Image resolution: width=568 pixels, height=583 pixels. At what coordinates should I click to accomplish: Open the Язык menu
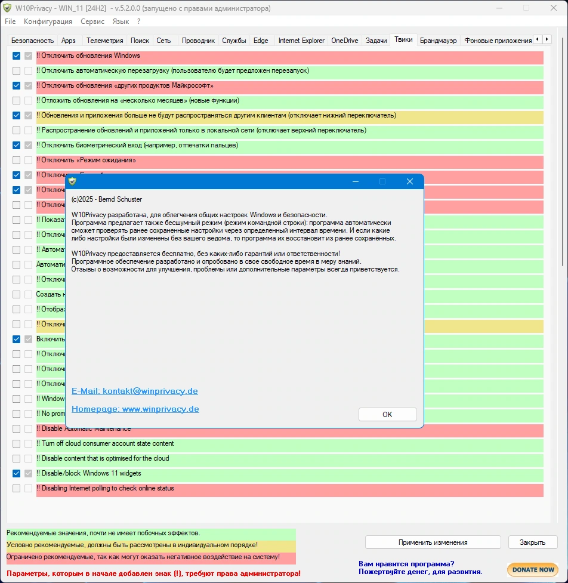[121, 21]
